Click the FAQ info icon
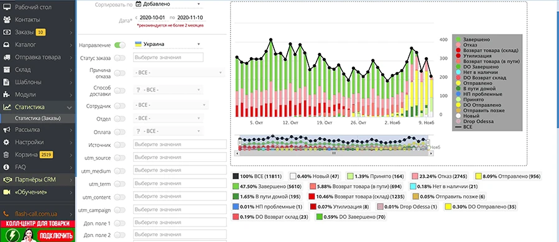The width and height of the screenshot is (559, 242). (6, 167)
